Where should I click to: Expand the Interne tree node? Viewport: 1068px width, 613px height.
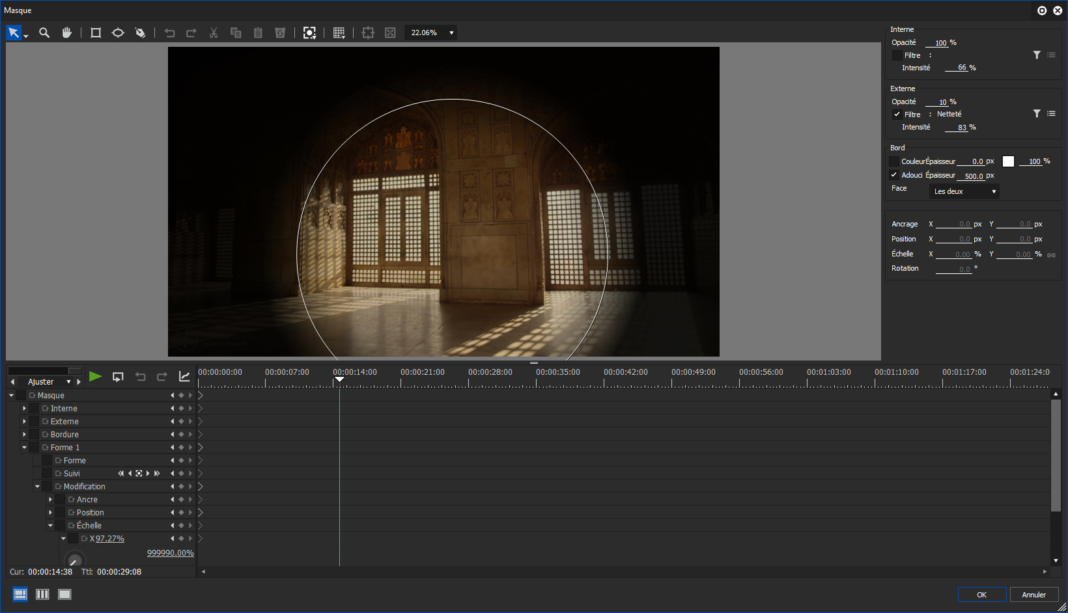click(x=24, y=408)
